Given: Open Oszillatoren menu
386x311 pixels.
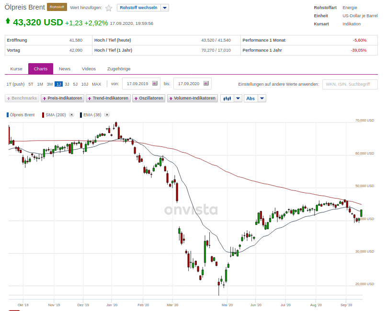Looking at the screenshot, I should pyautogui.click(x=148, y=98).
